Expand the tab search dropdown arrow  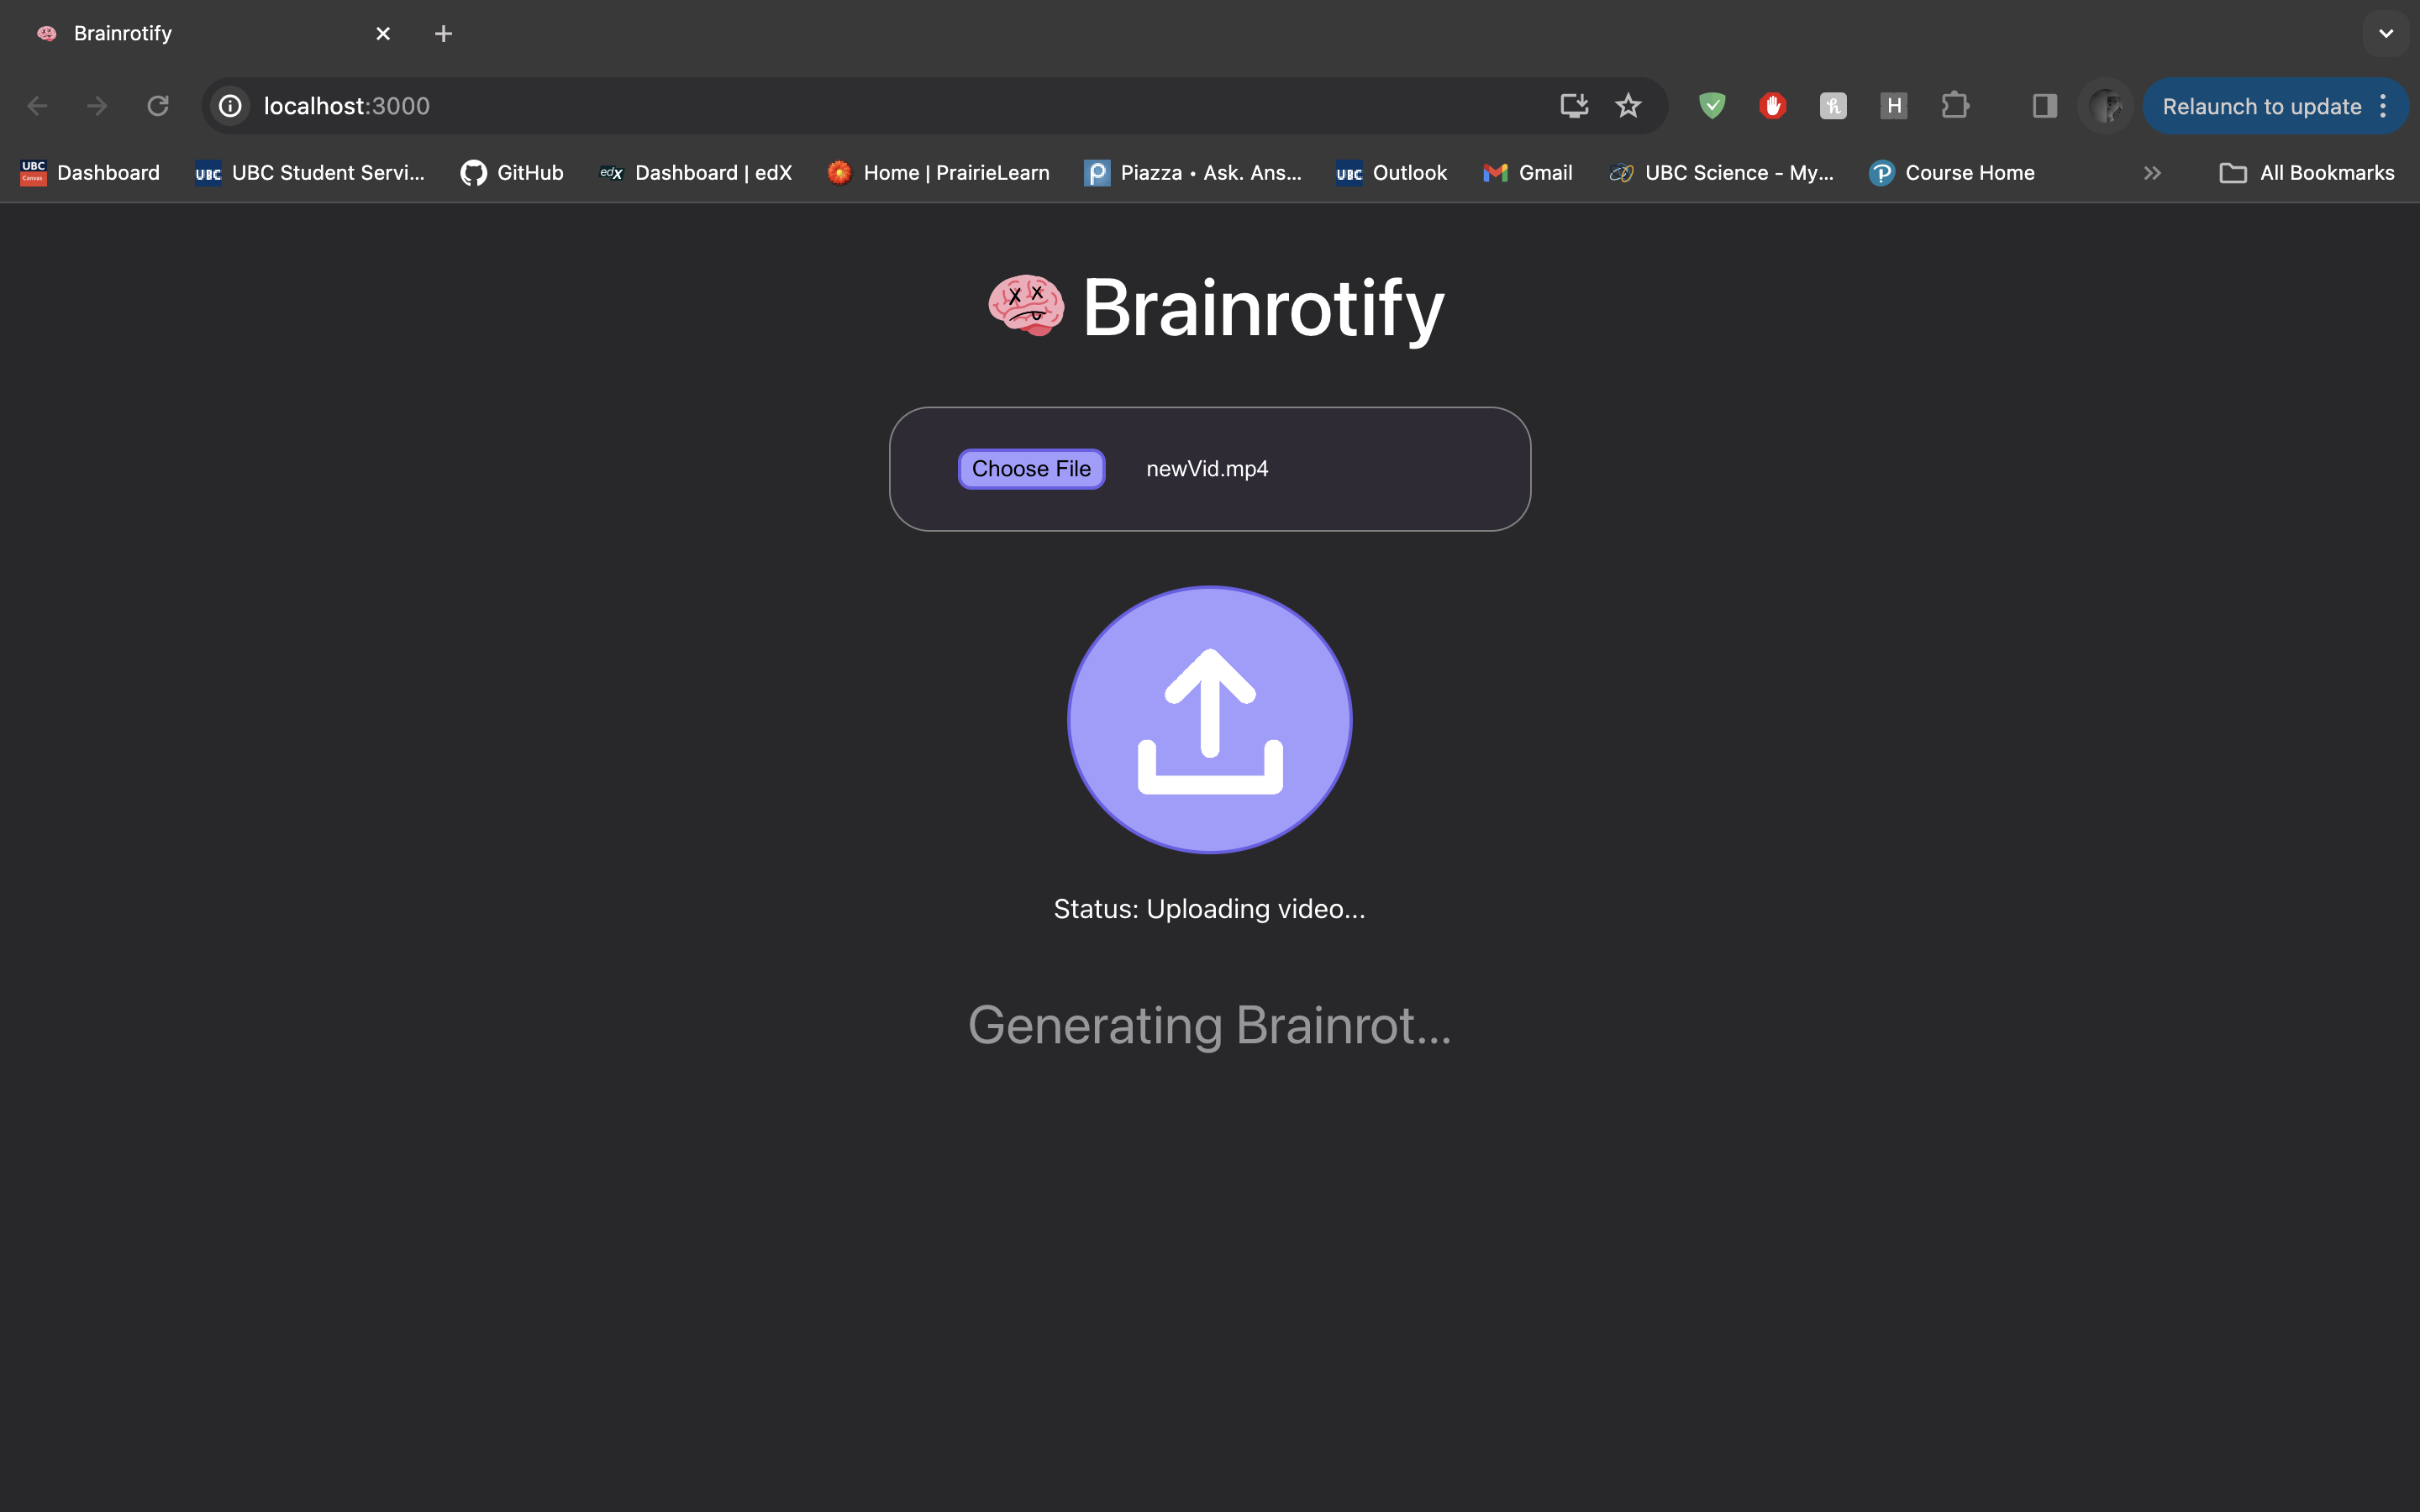[x=2386, y=34]
